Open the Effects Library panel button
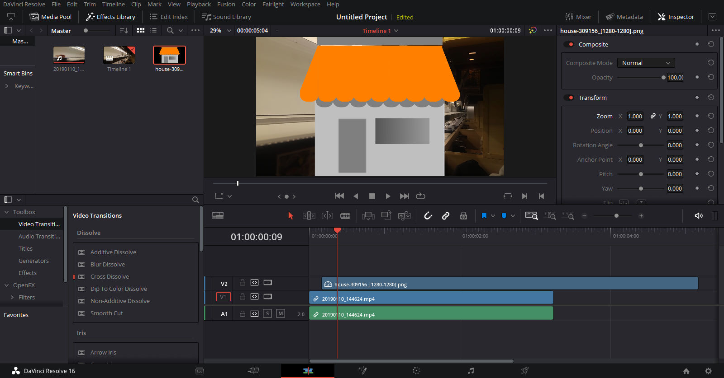This screenshot has width=724, height=378. pos(111,17)
